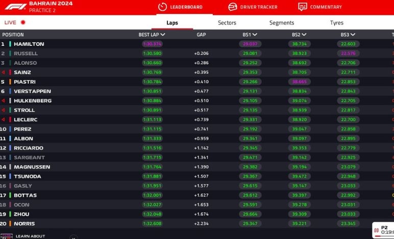
Task: Click the LEARN ABOUT link at the bottom
Action: pos(30,236)
